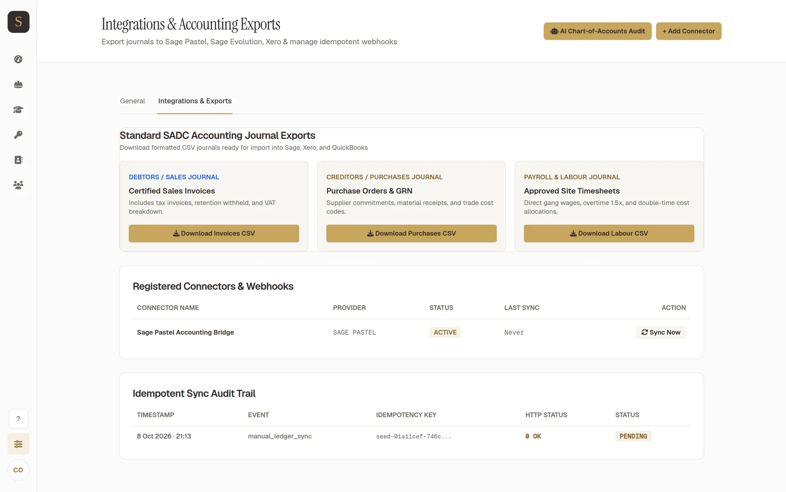The height and width of the screenshot is (492, 786).
Task: Download the Invoices CSV
Action: (214, 233)
